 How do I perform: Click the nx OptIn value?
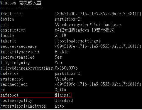point(60,90)
